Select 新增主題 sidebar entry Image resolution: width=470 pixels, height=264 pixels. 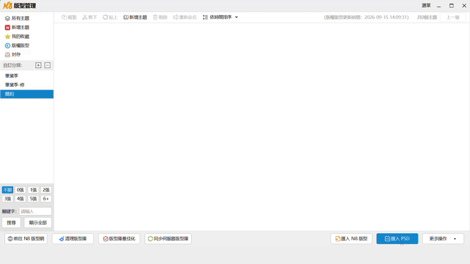point(17,28)
